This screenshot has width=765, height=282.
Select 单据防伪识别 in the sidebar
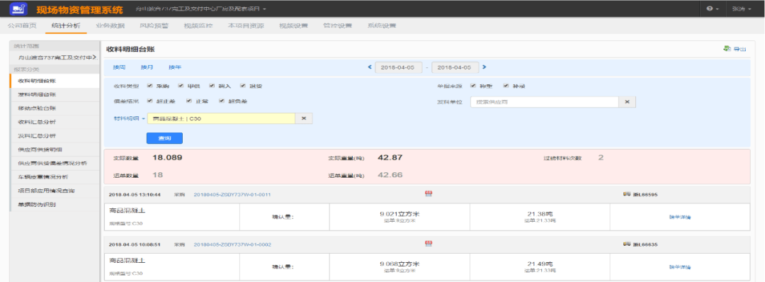(x=55, y=205)
